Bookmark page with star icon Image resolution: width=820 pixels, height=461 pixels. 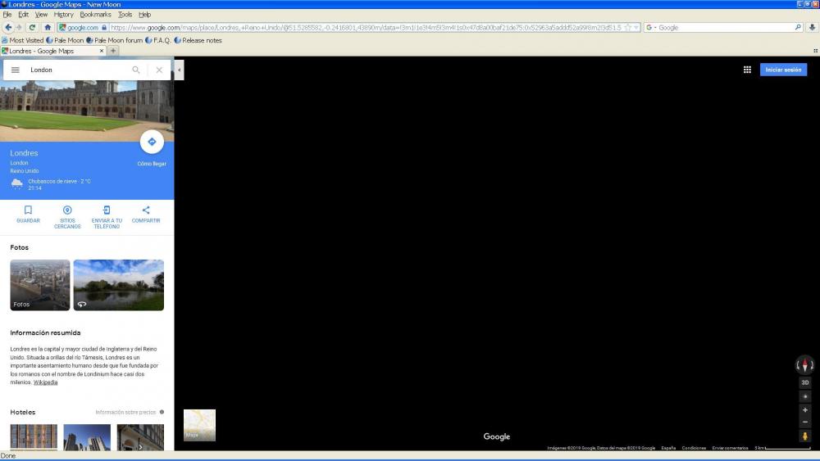[x=627, y=27]
